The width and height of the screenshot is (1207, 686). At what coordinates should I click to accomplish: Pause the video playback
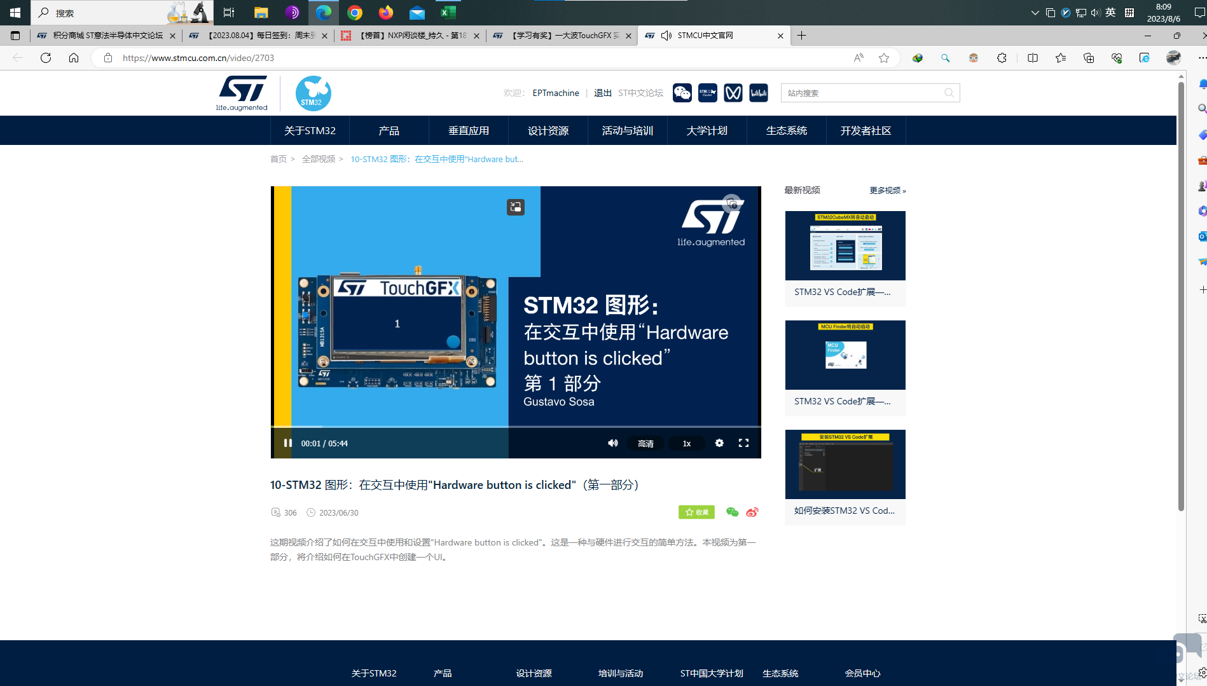pyautogui.click(x=287, y=443)
